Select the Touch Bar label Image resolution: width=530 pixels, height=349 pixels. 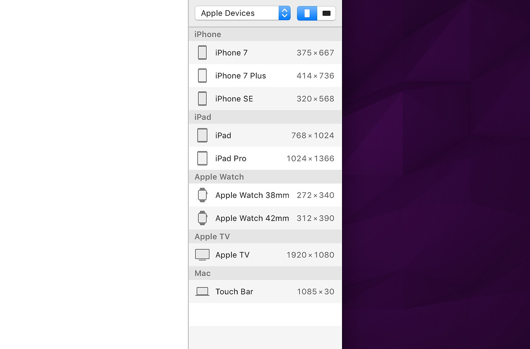[x=234, y=291]
